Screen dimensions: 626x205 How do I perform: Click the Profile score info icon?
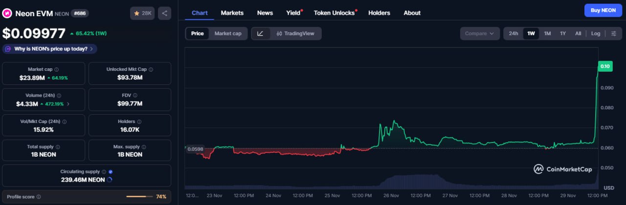tap(39, 197)
